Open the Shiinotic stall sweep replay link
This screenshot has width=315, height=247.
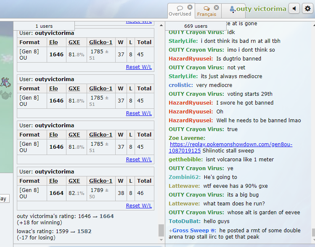tap(231, 147)
